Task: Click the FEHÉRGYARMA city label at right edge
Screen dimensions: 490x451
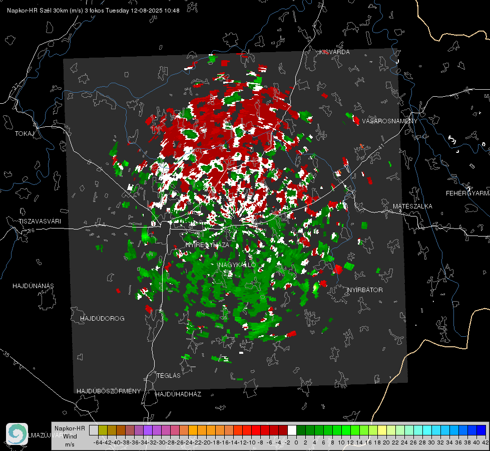Action: [467, 193]
